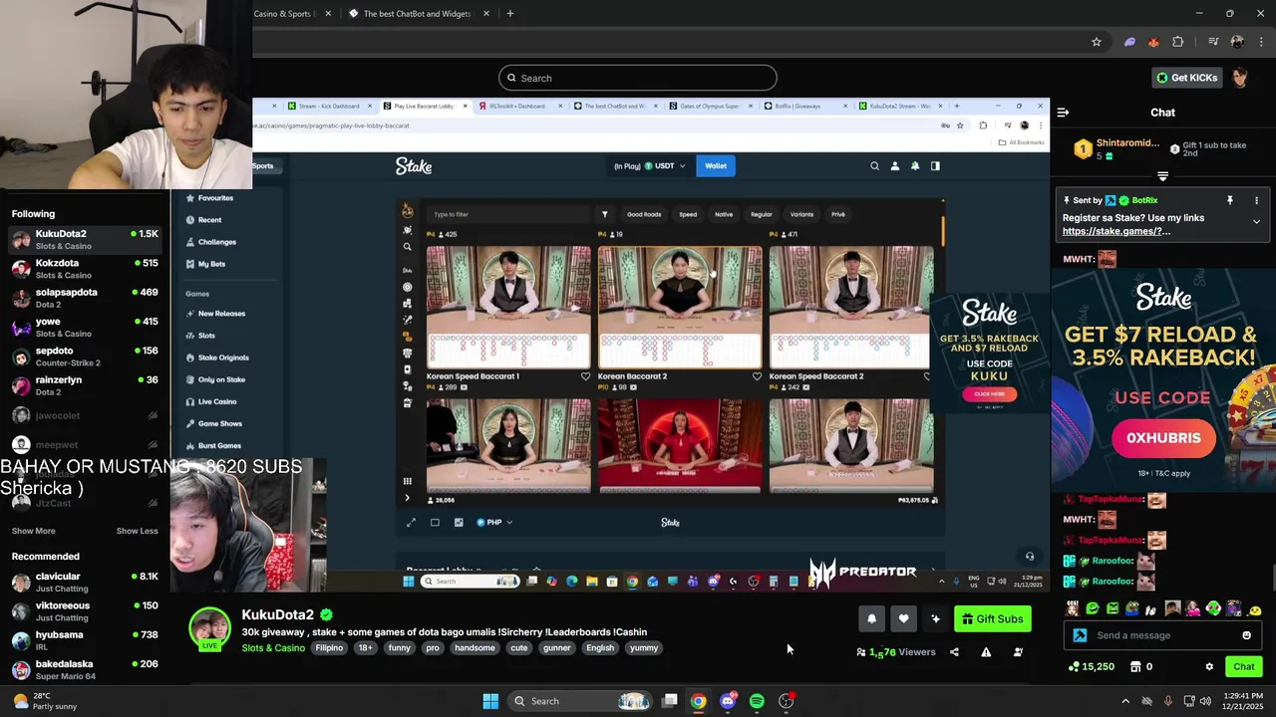The height and width of the screenshot is (717, 1276).
Task: Click Show Less in Following list
Action: pyautogui.click(x=137, y=531)
